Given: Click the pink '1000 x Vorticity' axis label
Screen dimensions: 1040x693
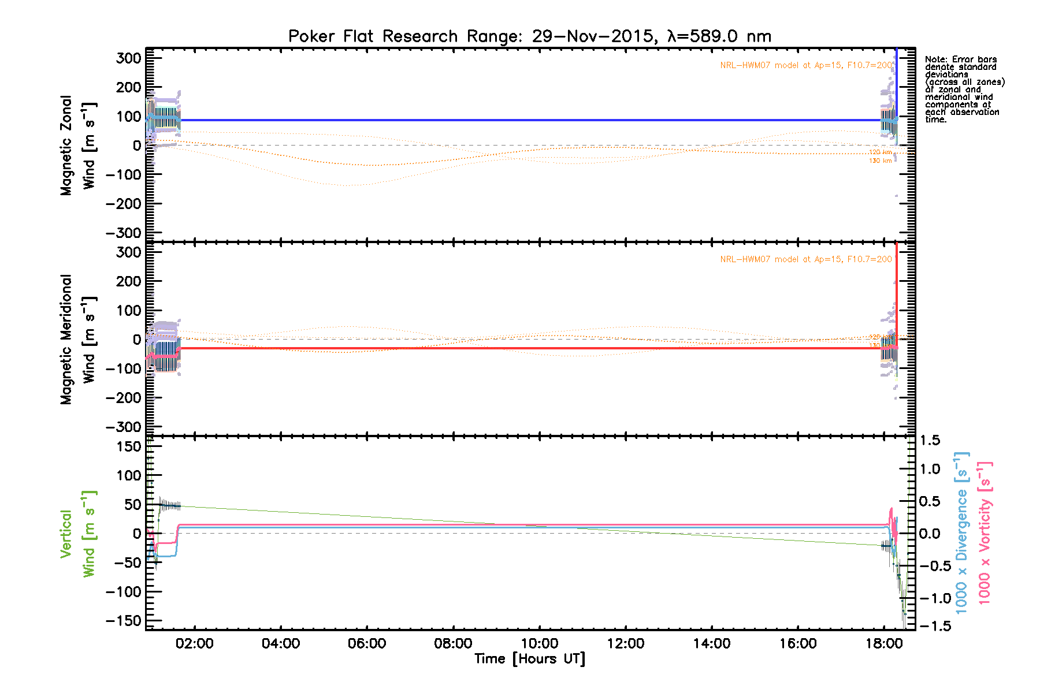Looking at the screenshot, I should click(984, 534).
